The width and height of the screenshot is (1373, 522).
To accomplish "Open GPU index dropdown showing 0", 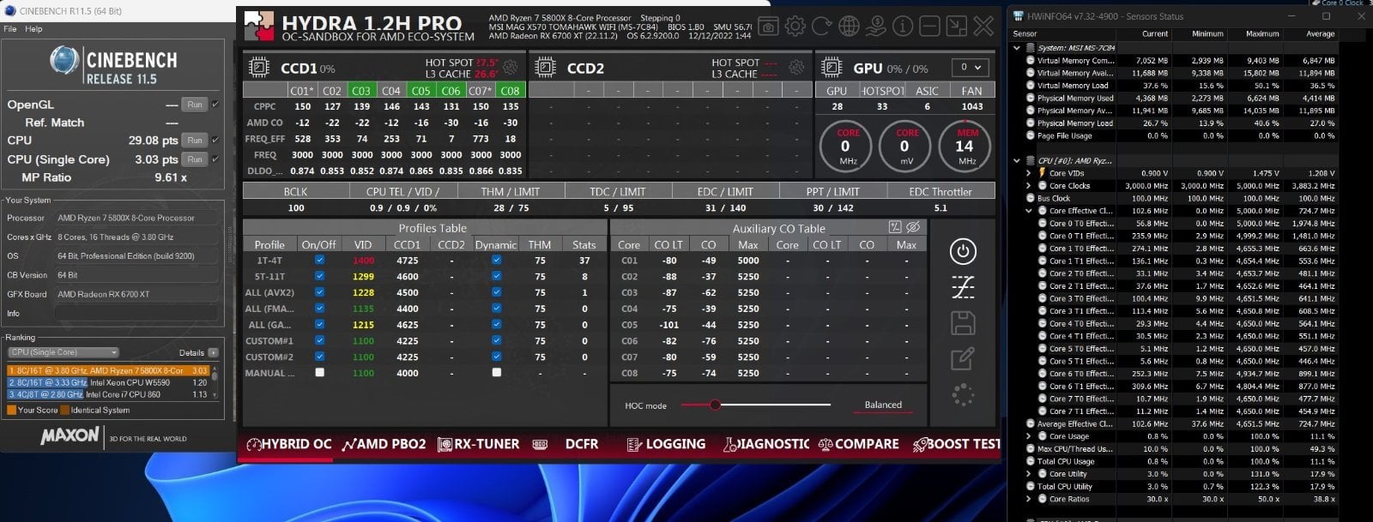I will (x=970, y=67).
